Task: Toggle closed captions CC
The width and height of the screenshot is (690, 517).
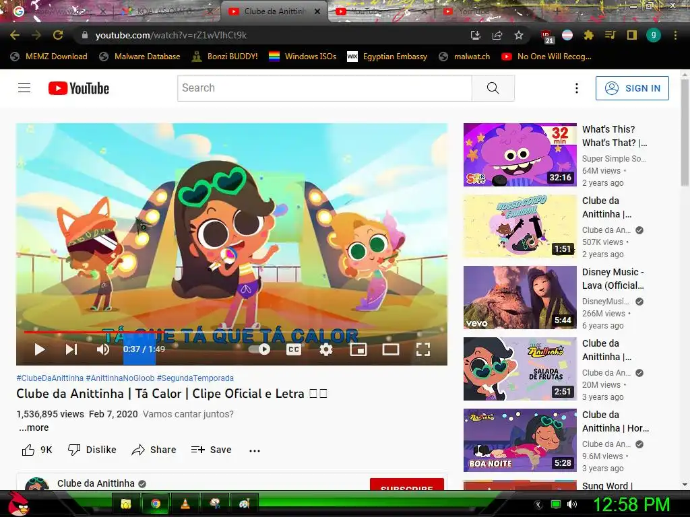Action: coord(294,349)
